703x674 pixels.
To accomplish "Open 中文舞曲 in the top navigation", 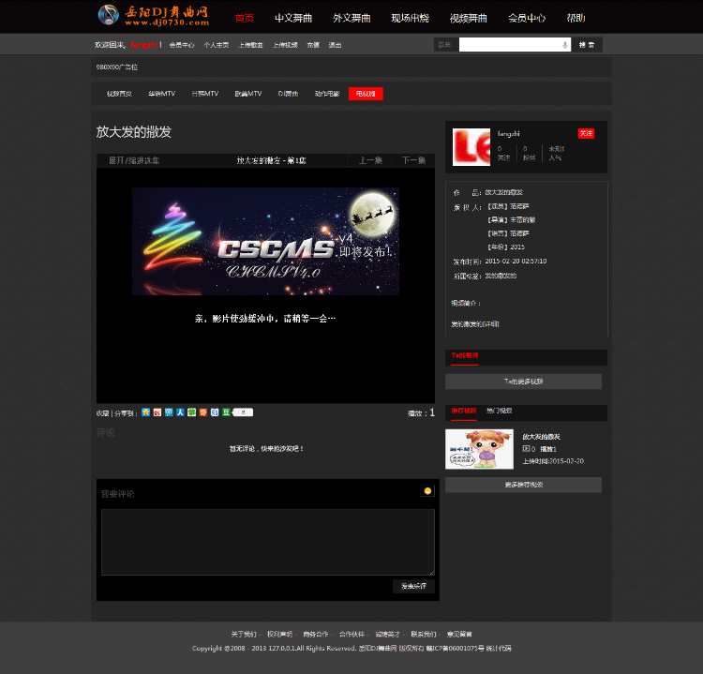I will 293,18.
